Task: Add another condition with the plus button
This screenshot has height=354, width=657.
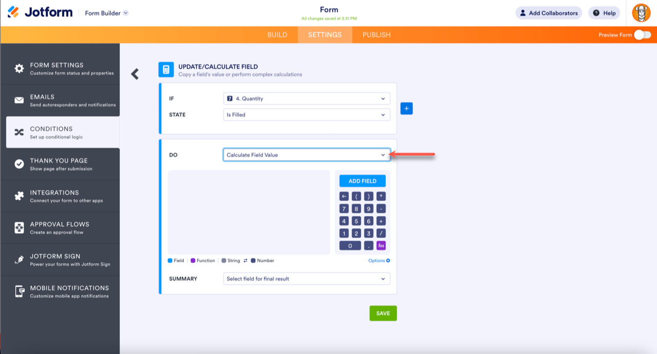Action: click(x=407, y=109)
